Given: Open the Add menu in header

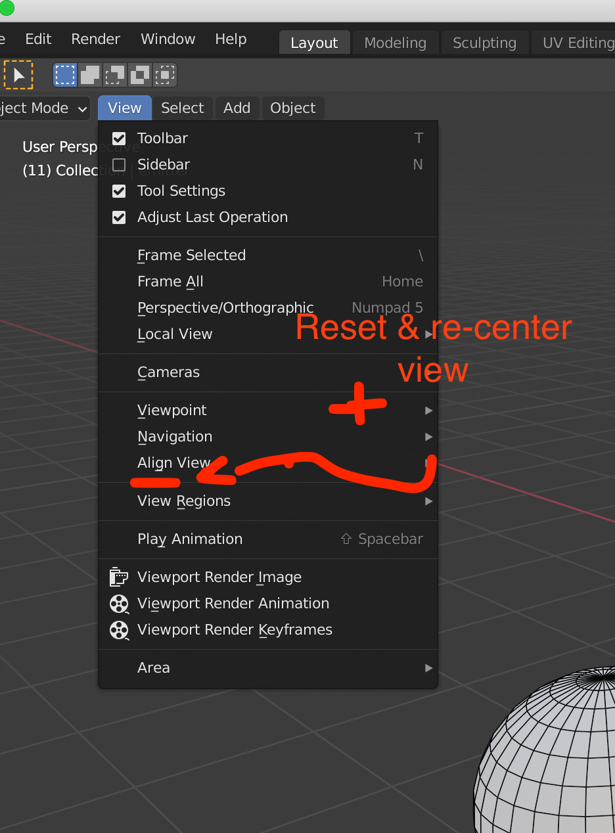Looking at the screenshot, I should point(237,108).
